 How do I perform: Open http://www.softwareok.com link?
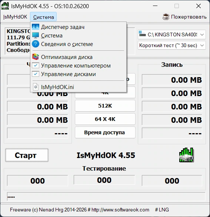click(120, 210)
